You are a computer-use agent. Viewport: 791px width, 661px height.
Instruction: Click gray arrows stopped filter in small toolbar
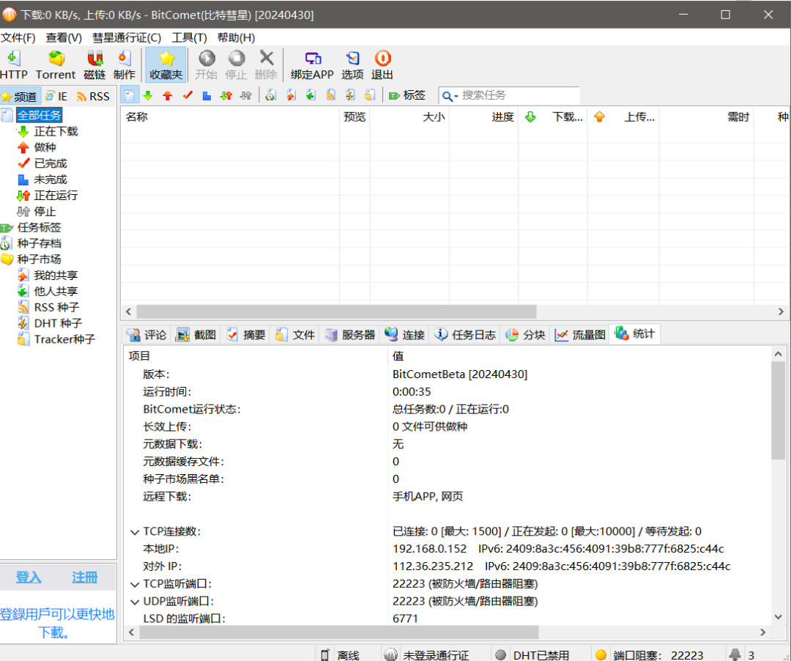tap(245, 95)
